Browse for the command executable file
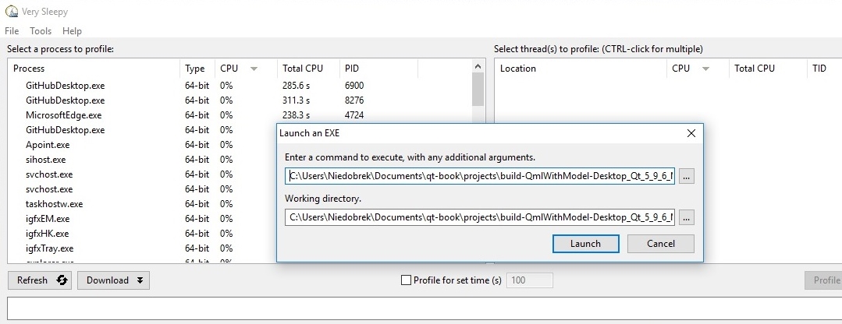This screenshot has width=842, height=324. (x=686, y=177)
